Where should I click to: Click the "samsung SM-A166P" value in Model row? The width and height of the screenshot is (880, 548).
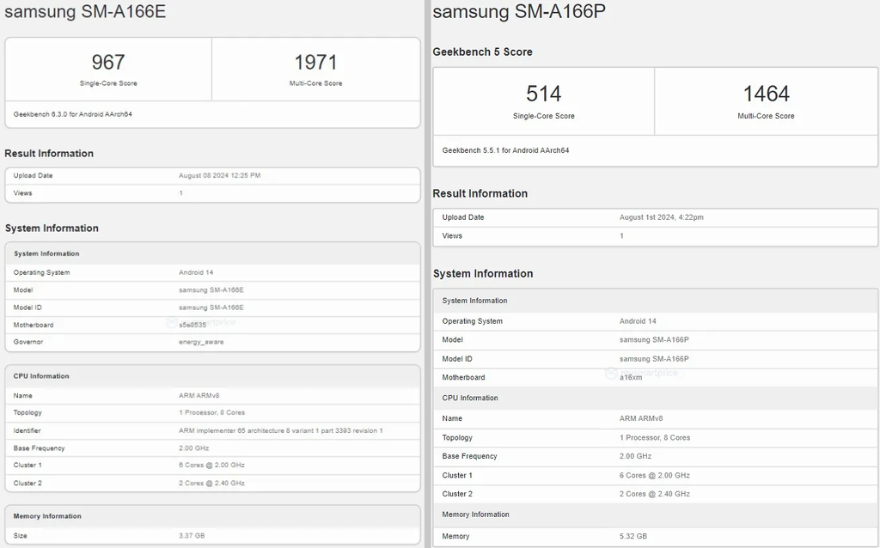(x=654, y=340)
